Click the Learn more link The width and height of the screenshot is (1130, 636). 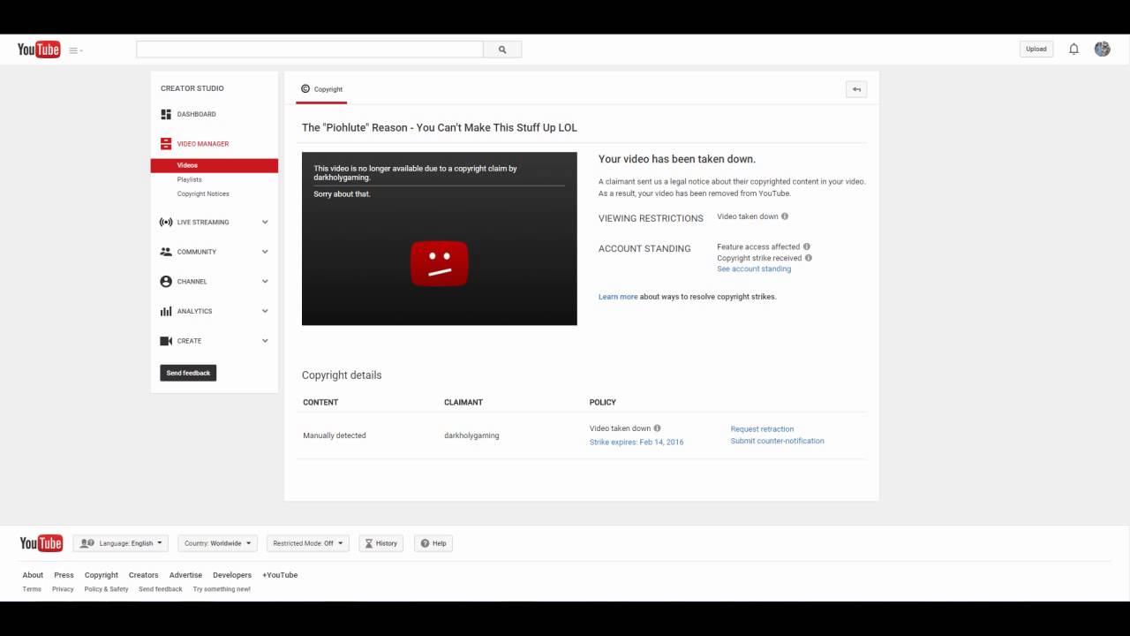618,297
